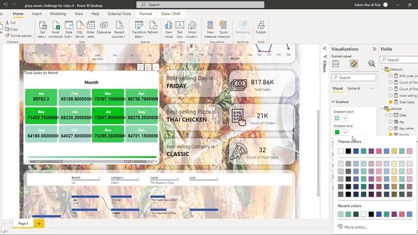The width and height of the screenshot is (418, 235).
Task: Click the Undo arrow in title bar
Action: click(x=6, y=5)
